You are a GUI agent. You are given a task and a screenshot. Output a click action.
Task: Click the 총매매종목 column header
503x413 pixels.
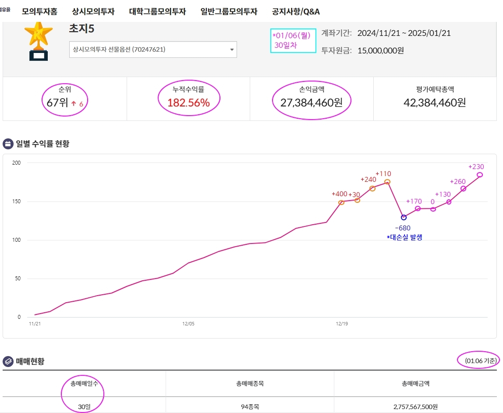[250, 384]
